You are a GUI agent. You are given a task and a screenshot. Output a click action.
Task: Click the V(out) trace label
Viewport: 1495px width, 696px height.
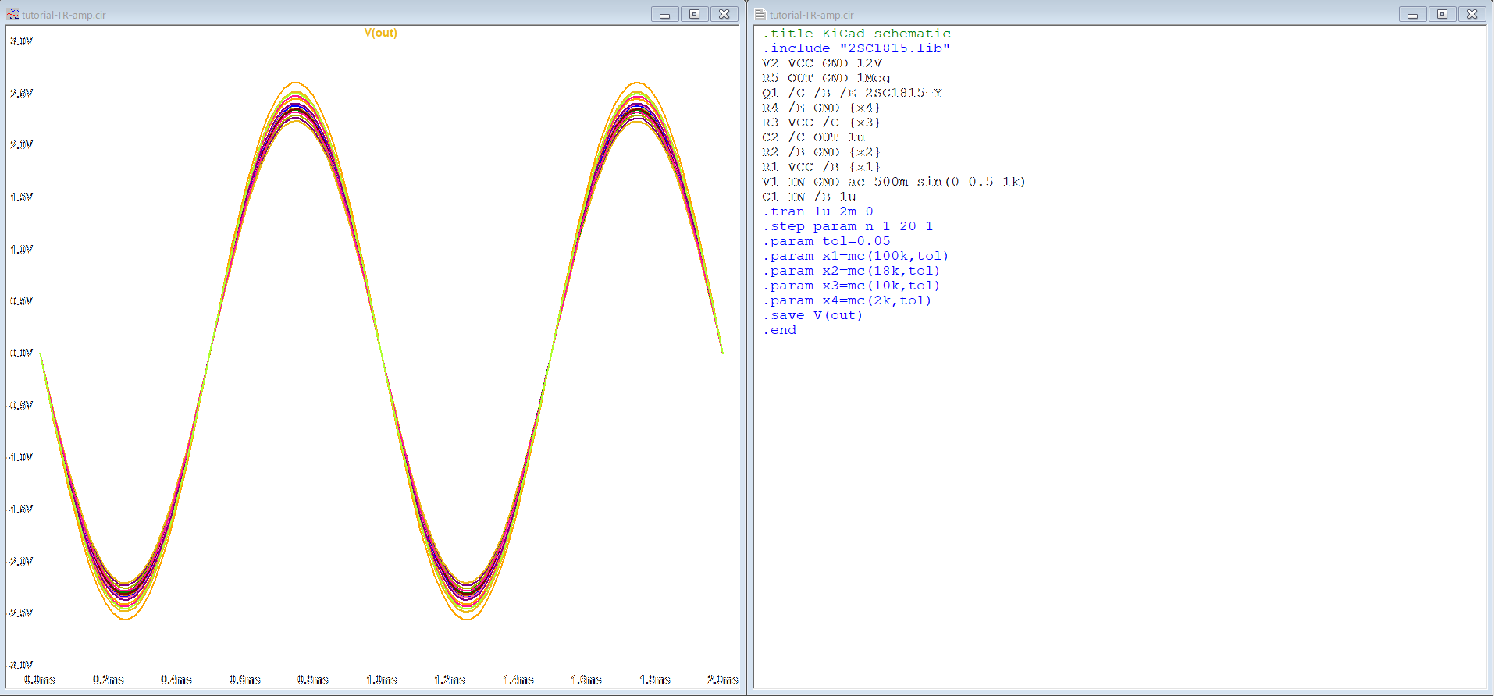pos(381,33)
